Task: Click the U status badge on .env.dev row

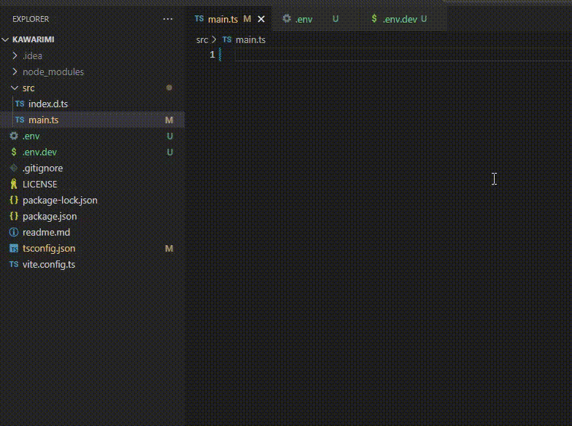Action: (169, 152)
